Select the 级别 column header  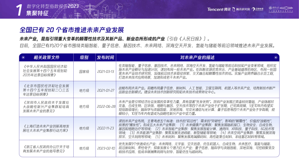pos(84,57)
